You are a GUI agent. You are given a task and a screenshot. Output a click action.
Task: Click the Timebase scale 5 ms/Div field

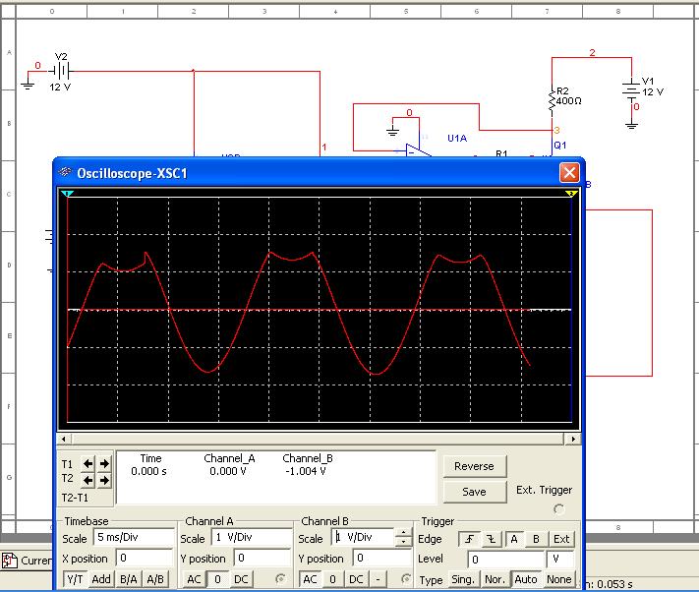tap(131, 538)
